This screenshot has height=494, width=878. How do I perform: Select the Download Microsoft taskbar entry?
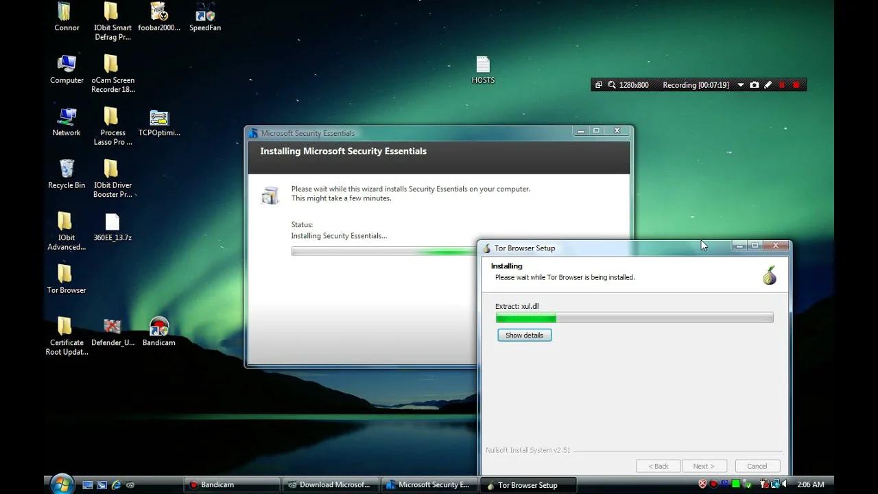[x=331, y=485]
